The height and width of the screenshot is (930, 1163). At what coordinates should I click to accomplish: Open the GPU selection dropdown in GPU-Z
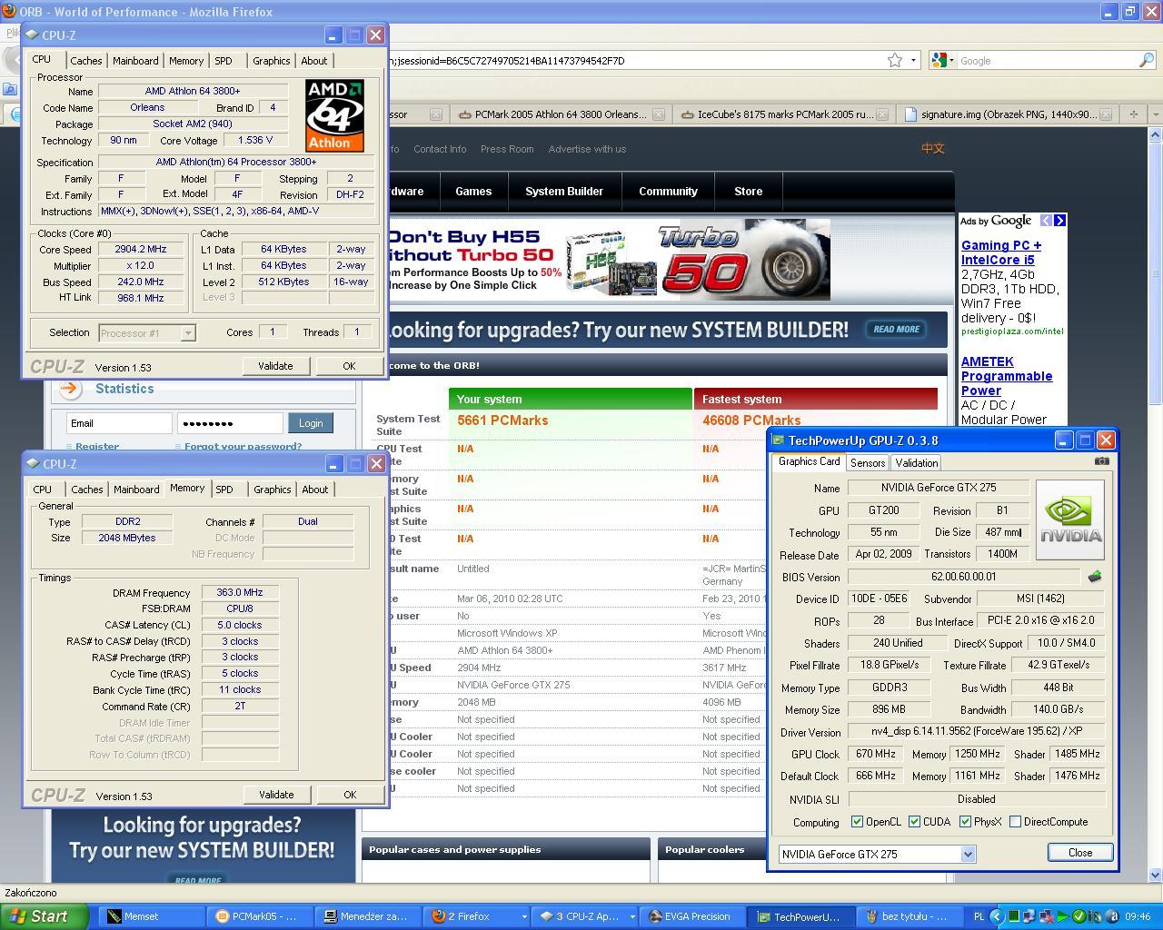968,854
